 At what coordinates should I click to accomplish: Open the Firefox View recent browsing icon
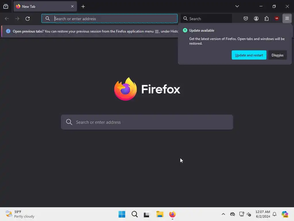tap(6, 7)
